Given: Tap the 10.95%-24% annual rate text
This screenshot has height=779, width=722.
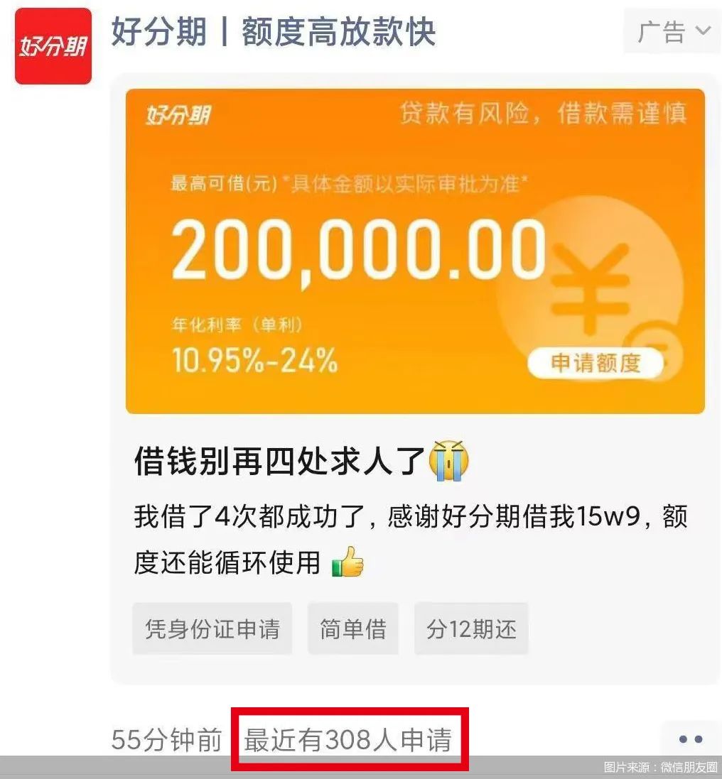Looking at the screenshot, I should (254, 360).
